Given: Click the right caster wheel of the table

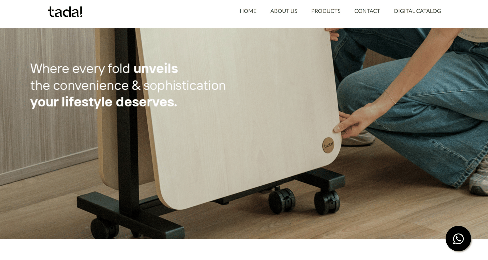Looking at the screenshot, I should [327, 202].
